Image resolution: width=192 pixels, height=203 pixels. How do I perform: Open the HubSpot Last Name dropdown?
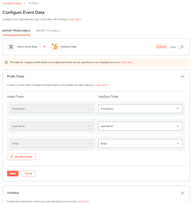click(140, 126)
